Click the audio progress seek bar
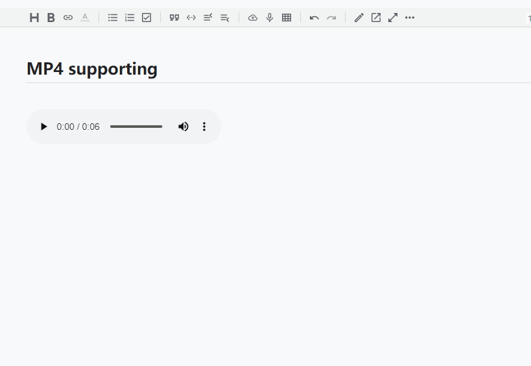531x366 pixels. point(136,127)
